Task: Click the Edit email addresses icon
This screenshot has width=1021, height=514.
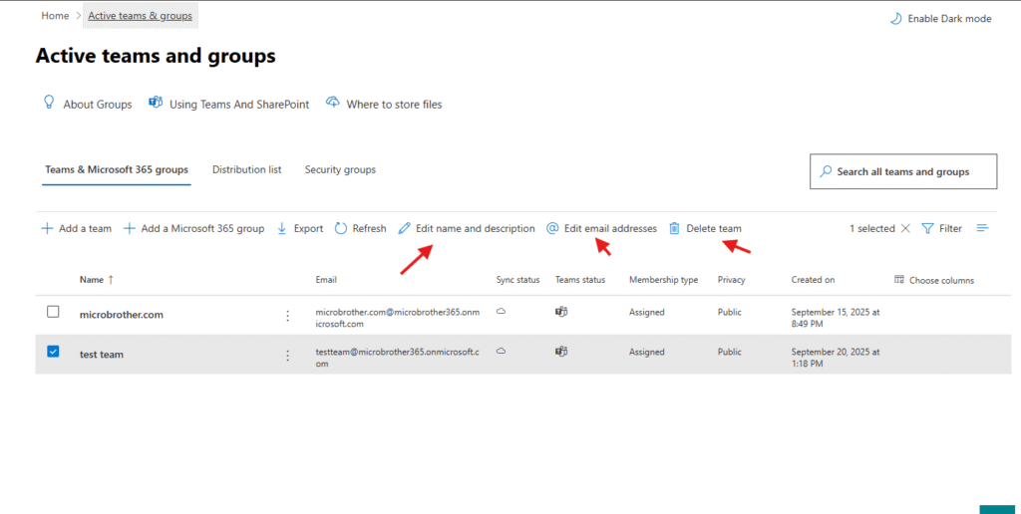Action: [x=552, y=229]
